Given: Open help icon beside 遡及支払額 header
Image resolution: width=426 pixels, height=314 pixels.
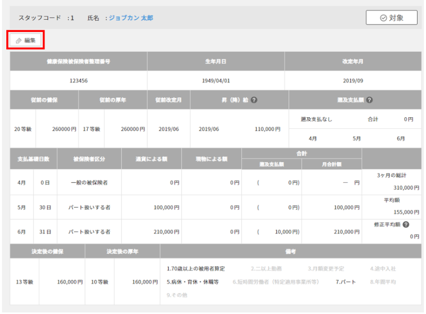Looking at the screenshot, I should [x=369, y=99].
